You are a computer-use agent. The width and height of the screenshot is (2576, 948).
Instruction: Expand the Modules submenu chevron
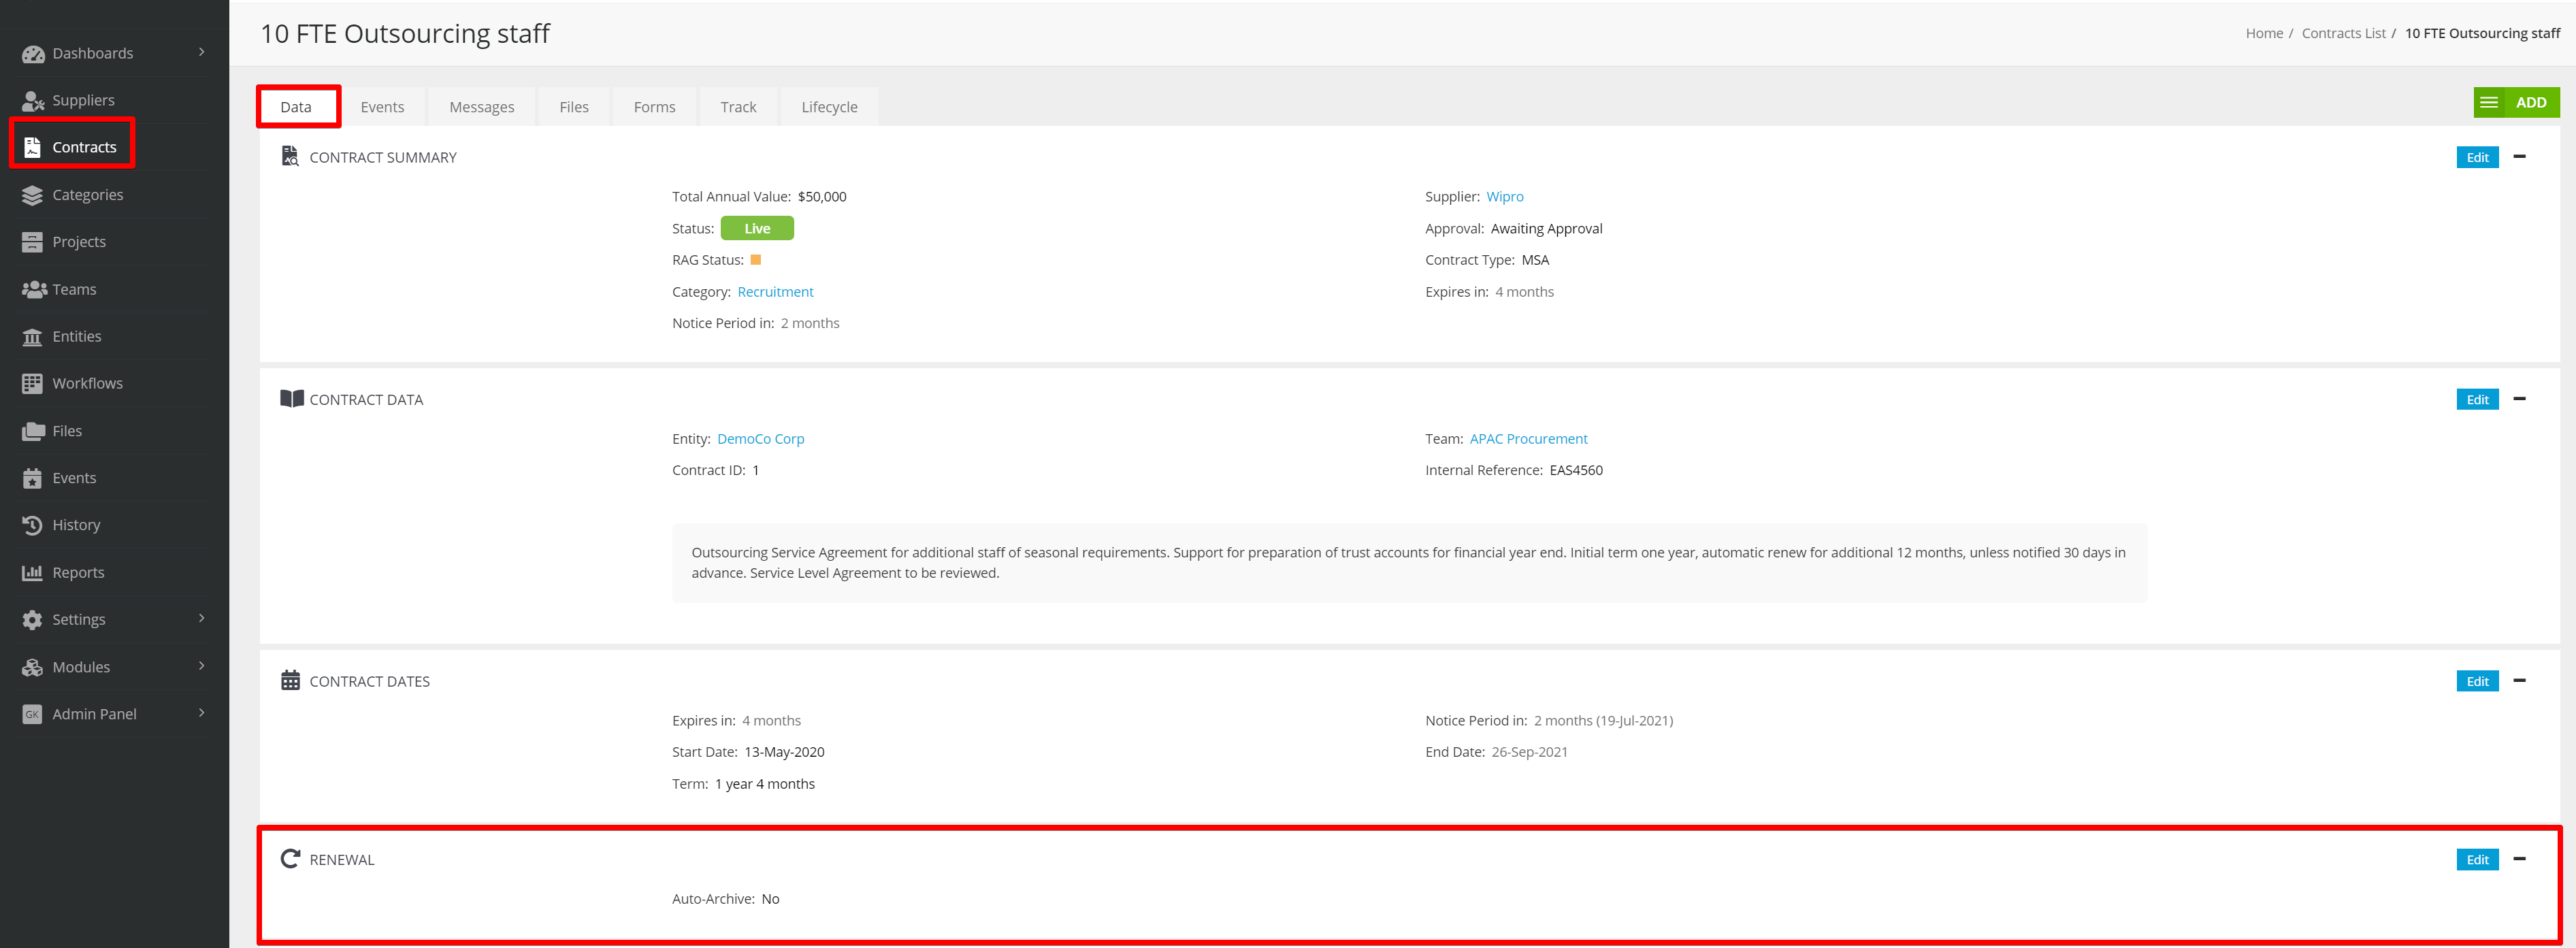point(201,665)
